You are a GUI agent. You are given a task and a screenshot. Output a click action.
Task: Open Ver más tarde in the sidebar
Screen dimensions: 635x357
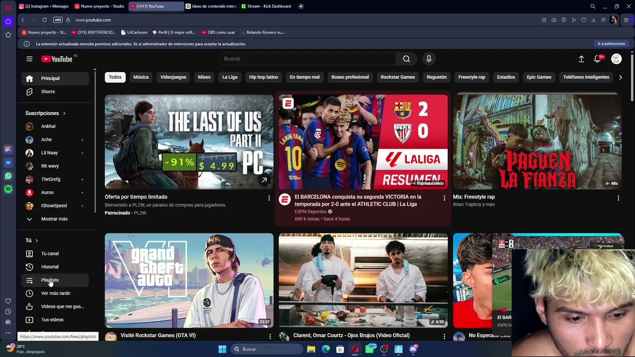[x=56, y=294]
